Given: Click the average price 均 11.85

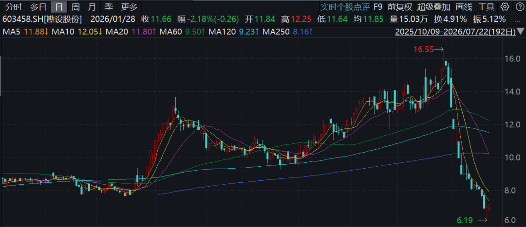Looking at the screenshot, I should click(x=368, y=19).
